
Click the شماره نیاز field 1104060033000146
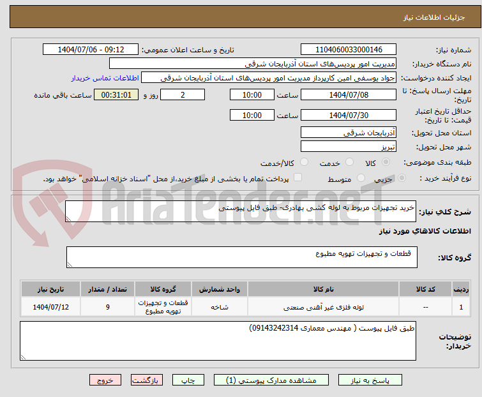pyautogui.click(x=349, y=50)
